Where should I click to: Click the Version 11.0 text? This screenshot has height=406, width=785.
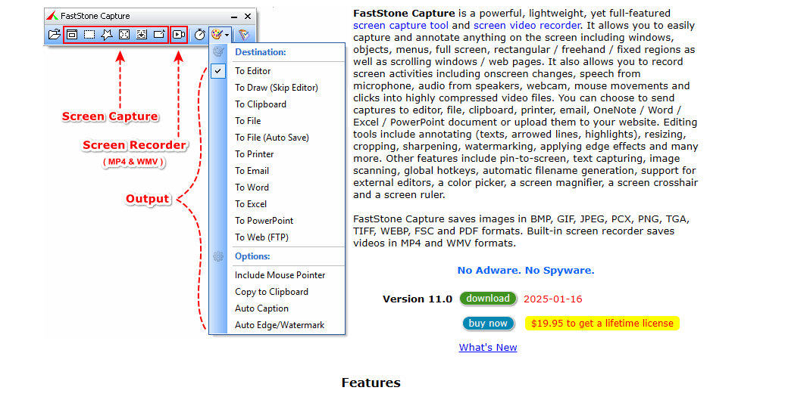tap(417, 299)
